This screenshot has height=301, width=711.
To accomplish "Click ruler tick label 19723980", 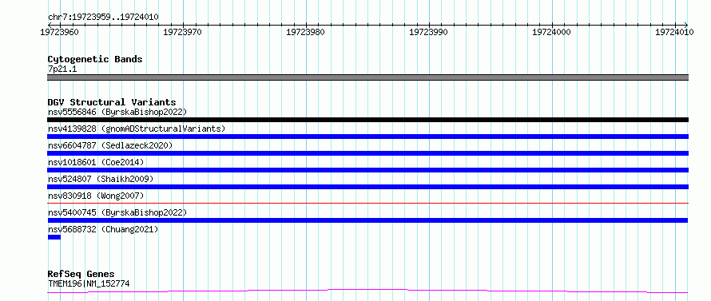I will coord(306,32).
